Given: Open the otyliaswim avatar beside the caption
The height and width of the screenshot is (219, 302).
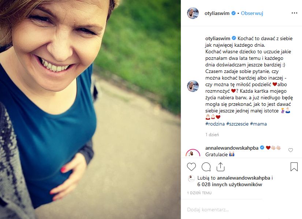Looking at the screenshot, I should [x=193, y=86].
